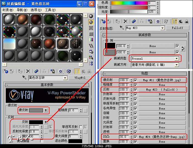The width and height of the screenshot is (193, 148).
Task: Open the 选项(O) menu
Action: click(36, 10)
